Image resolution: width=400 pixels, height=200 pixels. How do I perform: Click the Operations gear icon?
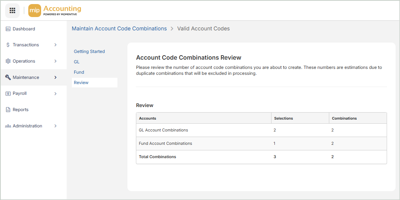pos(8,61)
